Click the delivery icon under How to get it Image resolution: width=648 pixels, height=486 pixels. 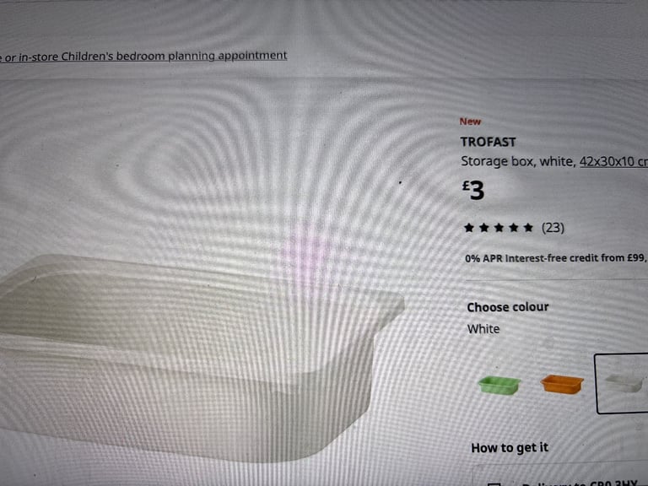click(x=494, y=483)
